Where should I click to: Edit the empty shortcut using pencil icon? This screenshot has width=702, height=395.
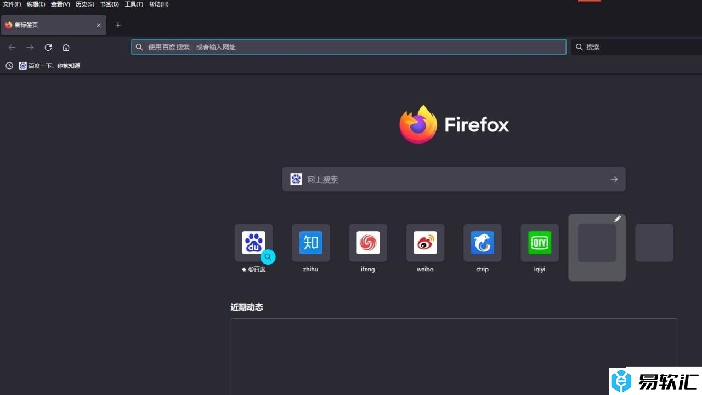[x=618, y=219]
